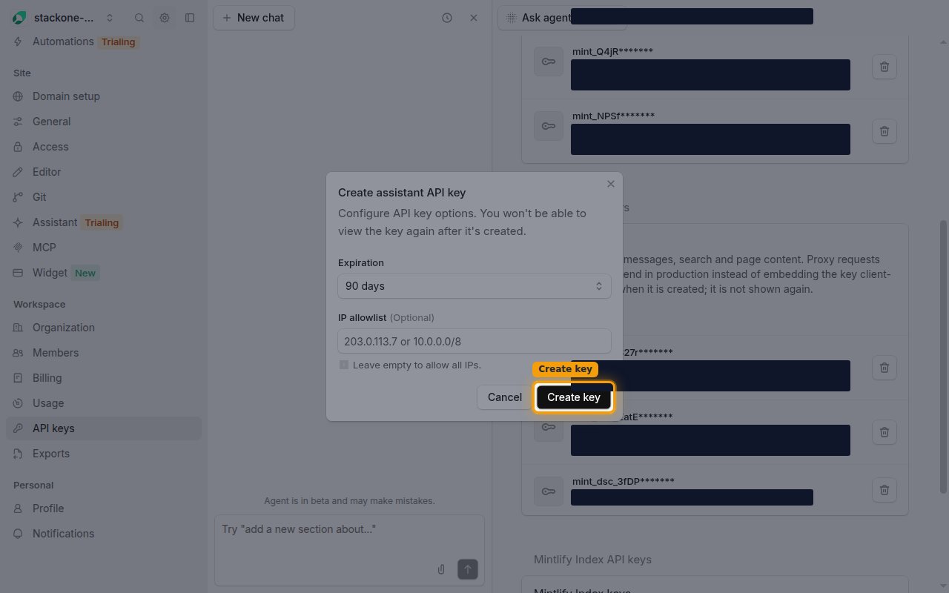949x593 pixels.
Task: Delete the mint_NPSf key
Action: pyautogui.click(x=884, y=131)
